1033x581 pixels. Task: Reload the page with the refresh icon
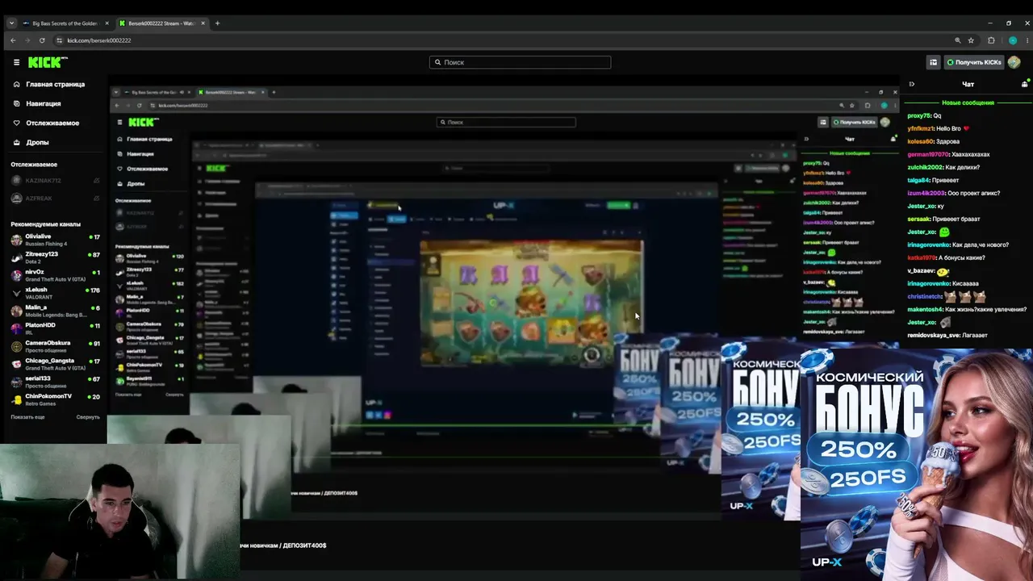click(x=42, y=40)
